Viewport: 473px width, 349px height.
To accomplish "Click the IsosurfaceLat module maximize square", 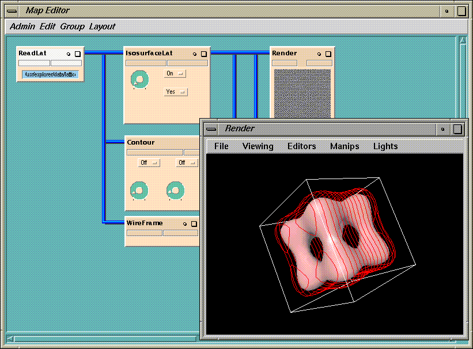I will coord(203,54).
